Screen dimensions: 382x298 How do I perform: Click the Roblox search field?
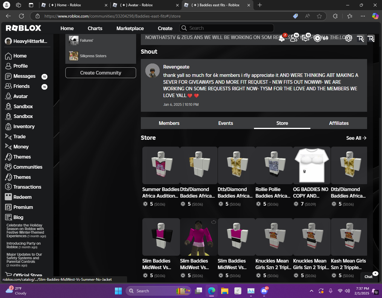coord(227,28)
